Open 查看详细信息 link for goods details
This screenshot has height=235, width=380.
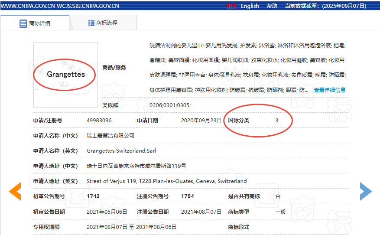point(330,90)
